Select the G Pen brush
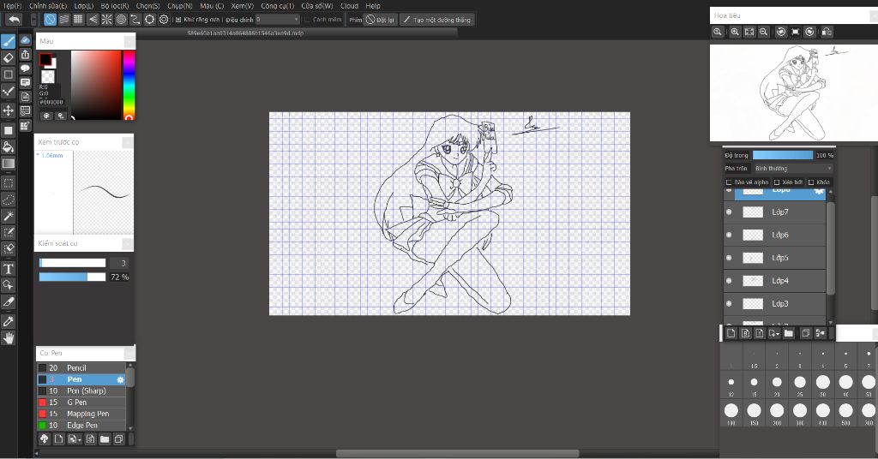Viewport: 878px width, 459px height. pos(81,402)
